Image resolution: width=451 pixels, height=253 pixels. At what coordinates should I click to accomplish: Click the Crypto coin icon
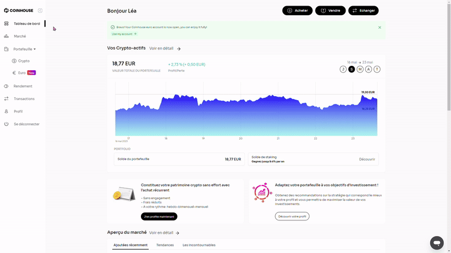tap(14, 61)
